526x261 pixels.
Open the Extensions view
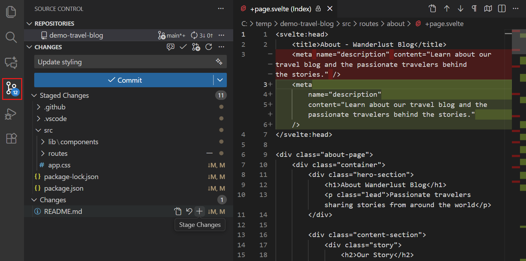(x=11, y=139)
